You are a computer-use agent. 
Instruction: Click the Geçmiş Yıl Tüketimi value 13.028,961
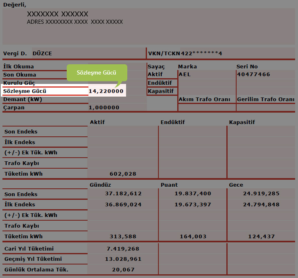123,259
